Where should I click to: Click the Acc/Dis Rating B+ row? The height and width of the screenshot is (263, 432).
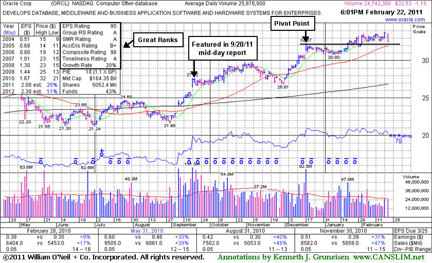(x=89, y=46)
